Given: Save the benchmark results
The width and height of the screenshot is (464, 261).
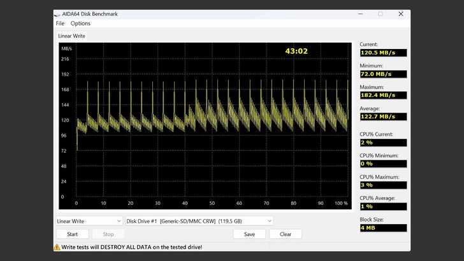Looking at the screenshot, I should 249,234.
